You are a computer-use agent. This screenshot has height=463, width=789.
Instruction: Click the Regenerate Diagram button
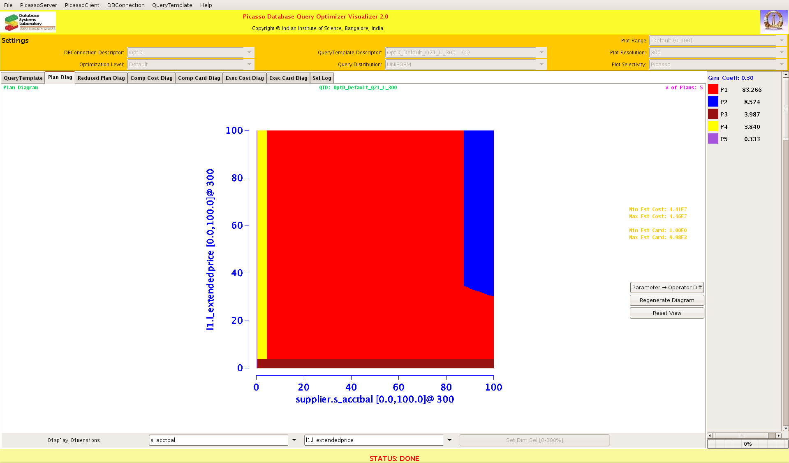coord(666,300)
